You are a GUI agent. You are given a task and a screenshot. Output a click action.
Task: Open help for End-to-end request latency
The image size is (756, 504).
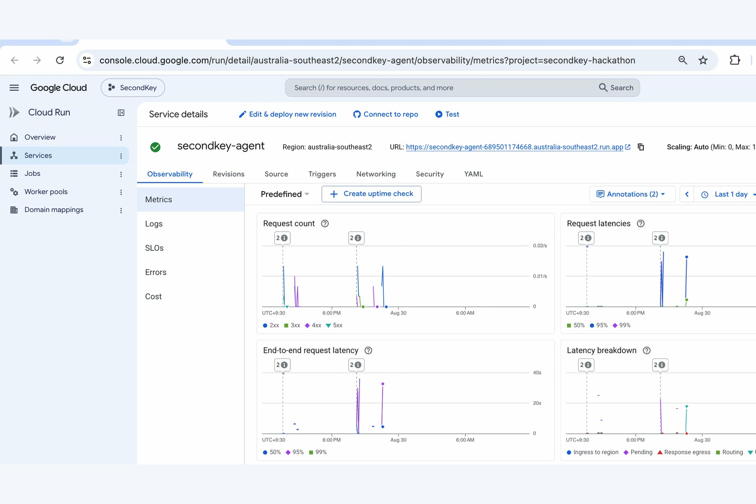click(x=368, y=350)
